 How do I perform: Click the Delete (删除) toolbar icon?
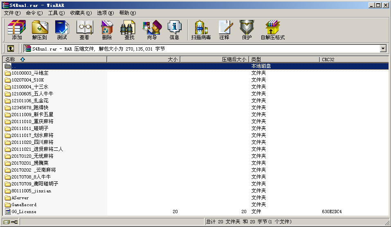pyautogui.click(x=107, y=30)
